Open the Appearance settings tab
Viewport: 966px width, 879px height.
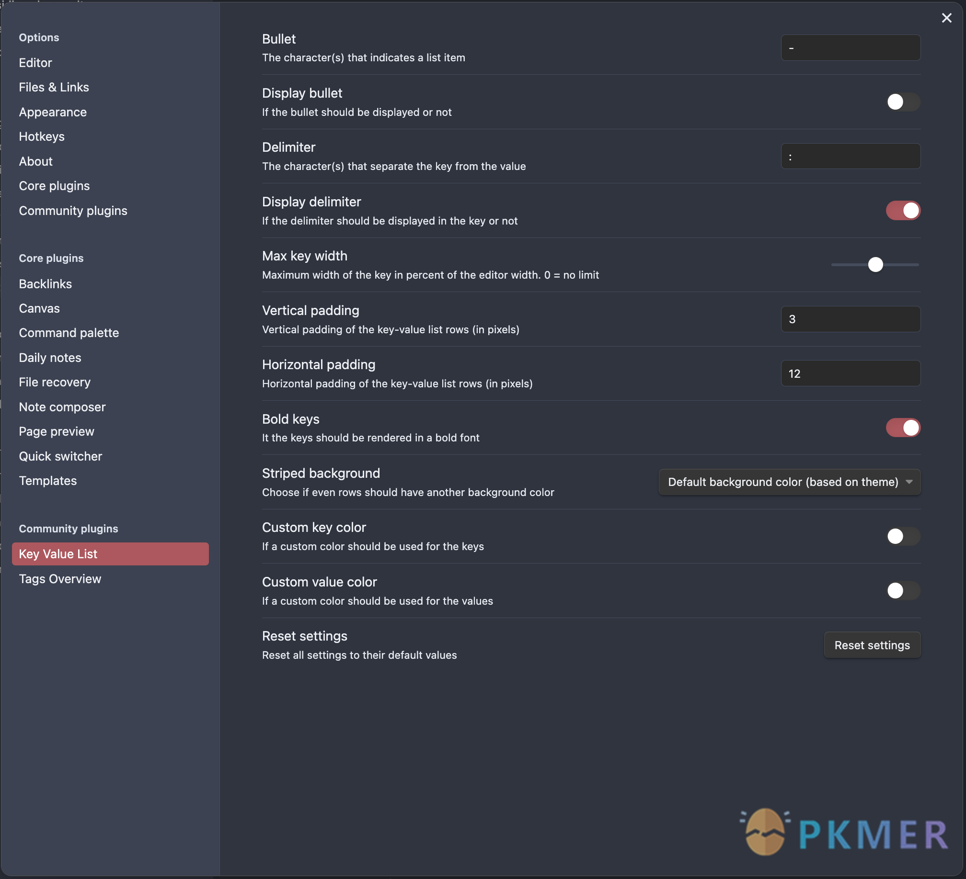(x=53, y=112)
